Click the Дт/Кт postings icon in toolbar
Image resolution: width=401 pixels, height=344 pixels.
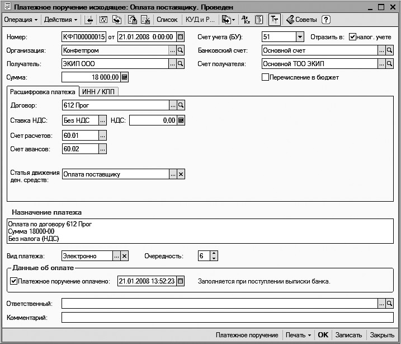(246, 20)
